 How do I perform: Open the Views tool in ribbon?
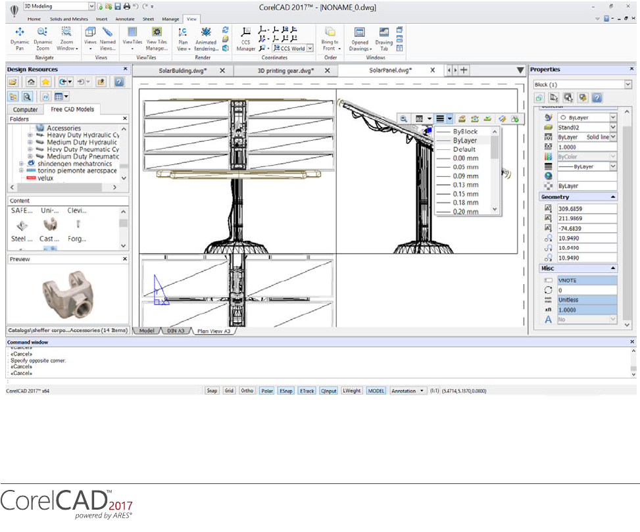pos(90,39)
